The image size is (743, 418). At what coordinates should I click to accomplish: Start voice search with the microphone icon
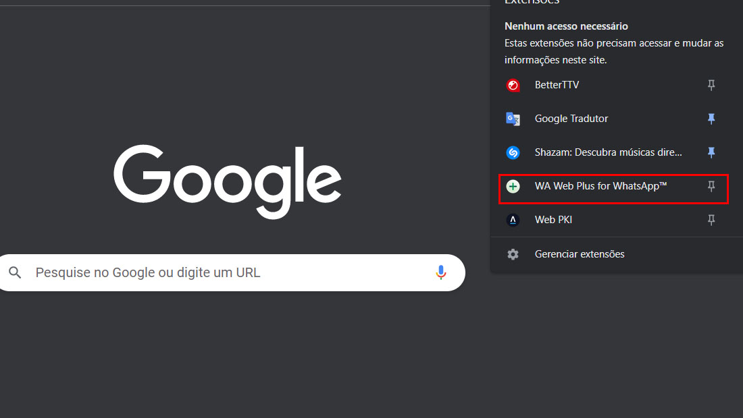coord(440,272)
